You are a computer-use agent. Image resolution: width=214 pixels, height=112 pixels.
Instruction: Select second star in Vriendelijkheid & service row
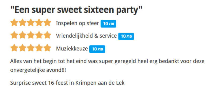[22, 35]
